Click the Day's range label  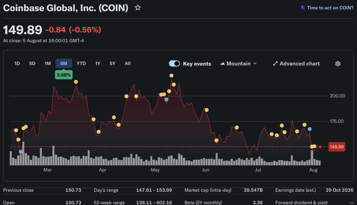(106, 190)
